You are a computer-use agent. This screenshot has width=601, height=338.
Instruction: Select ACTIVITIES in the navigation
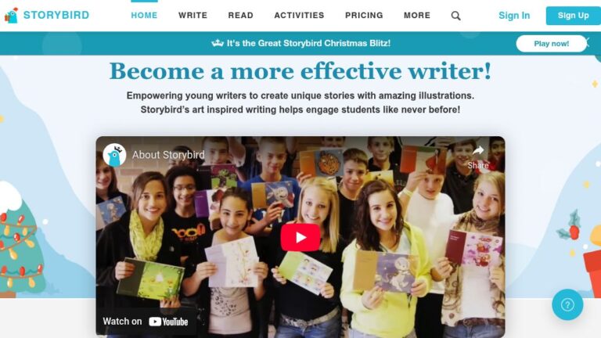click(x=299, y=16)
